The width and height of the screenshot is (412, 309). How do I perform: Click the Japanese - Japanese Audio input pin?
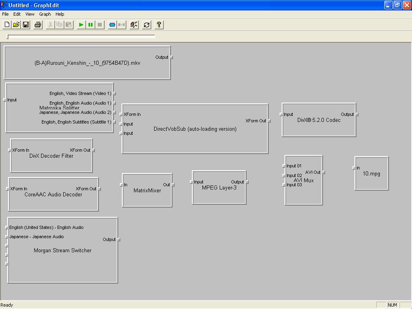[6, 237]
